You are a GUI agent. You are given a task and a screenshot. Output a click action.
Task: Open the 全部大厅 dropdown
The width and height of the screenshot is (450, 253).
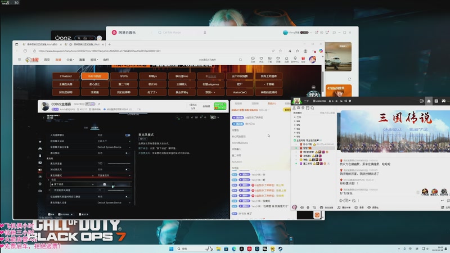point(114,141)
